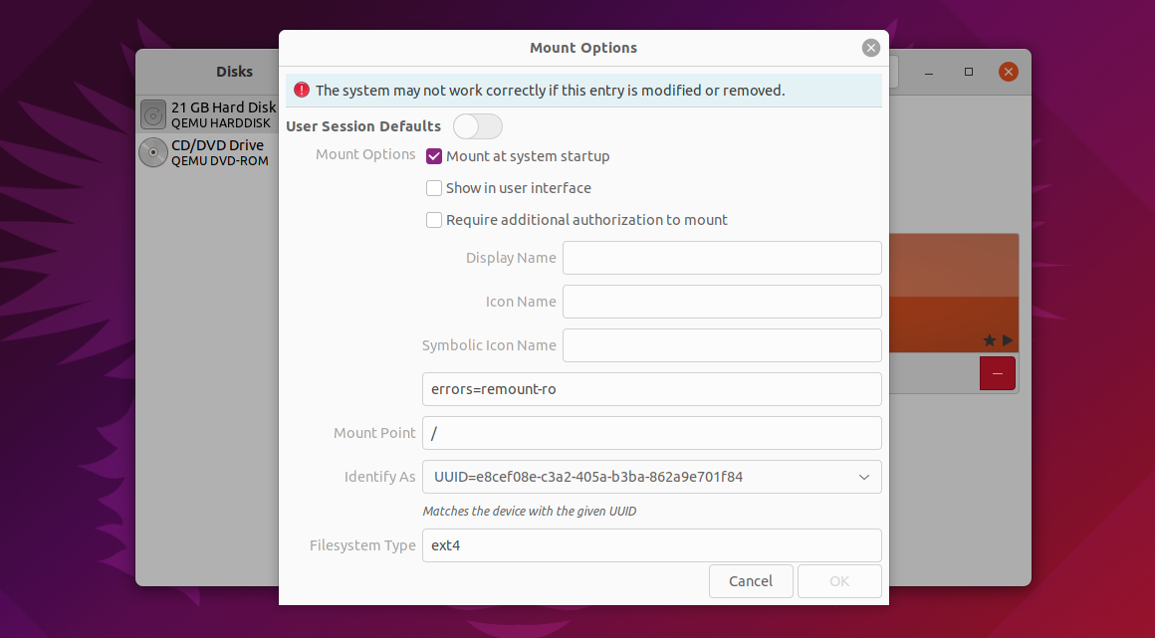Image resolution: width=1155 pixels, height=638 pixels.
Task: Click the Cancel button
Action: [x=751, y=581]
